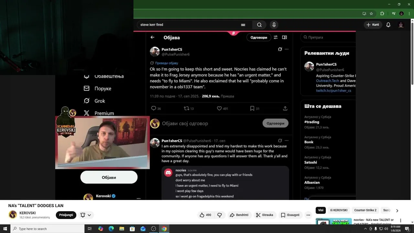
Task: Click the video title 'NA's "TALENT" DODGES LAN'
Action: pos(36,206)
